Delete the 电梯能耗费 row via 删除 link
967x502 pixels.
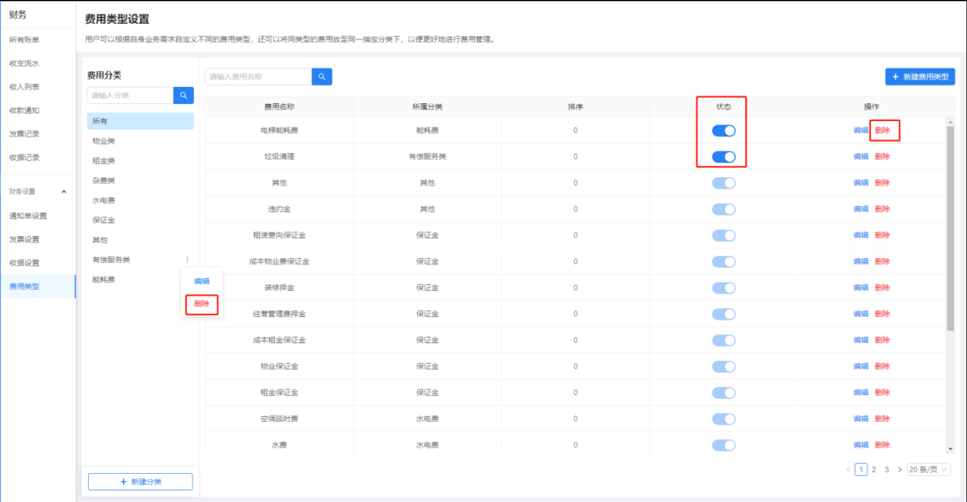click(x=882, y=130)
